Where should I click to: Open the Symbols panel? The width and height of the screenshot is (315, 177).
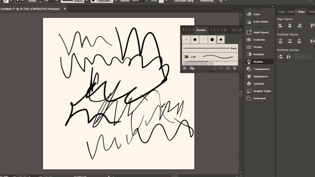(259, 84)
